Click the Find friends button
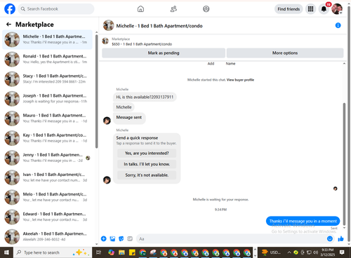The height and width of the screenshot is (258, 351). (289, 9)
